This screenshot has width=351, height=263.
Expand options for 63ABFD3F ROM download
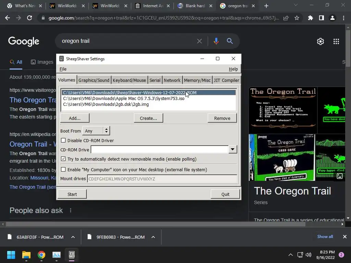[x=73, y=237]
